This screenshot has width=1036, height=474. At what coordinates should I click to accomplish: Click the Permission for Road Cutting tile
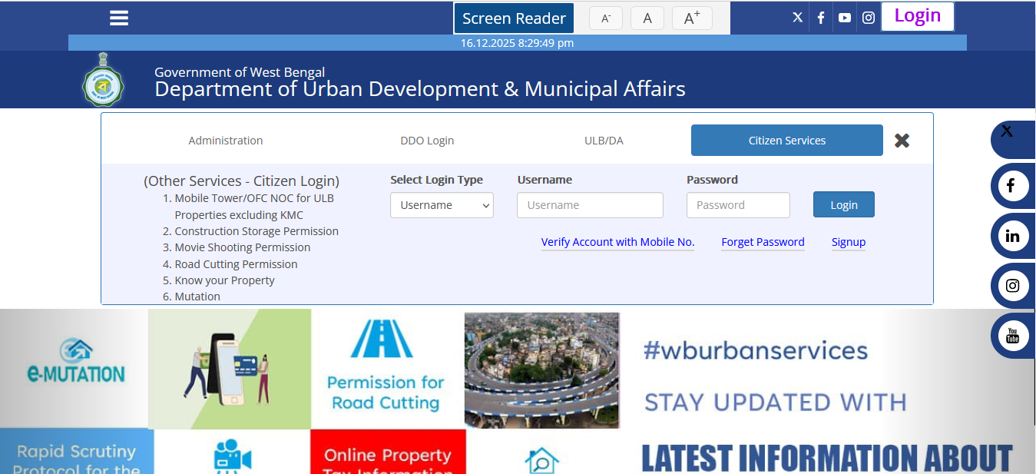386,369
